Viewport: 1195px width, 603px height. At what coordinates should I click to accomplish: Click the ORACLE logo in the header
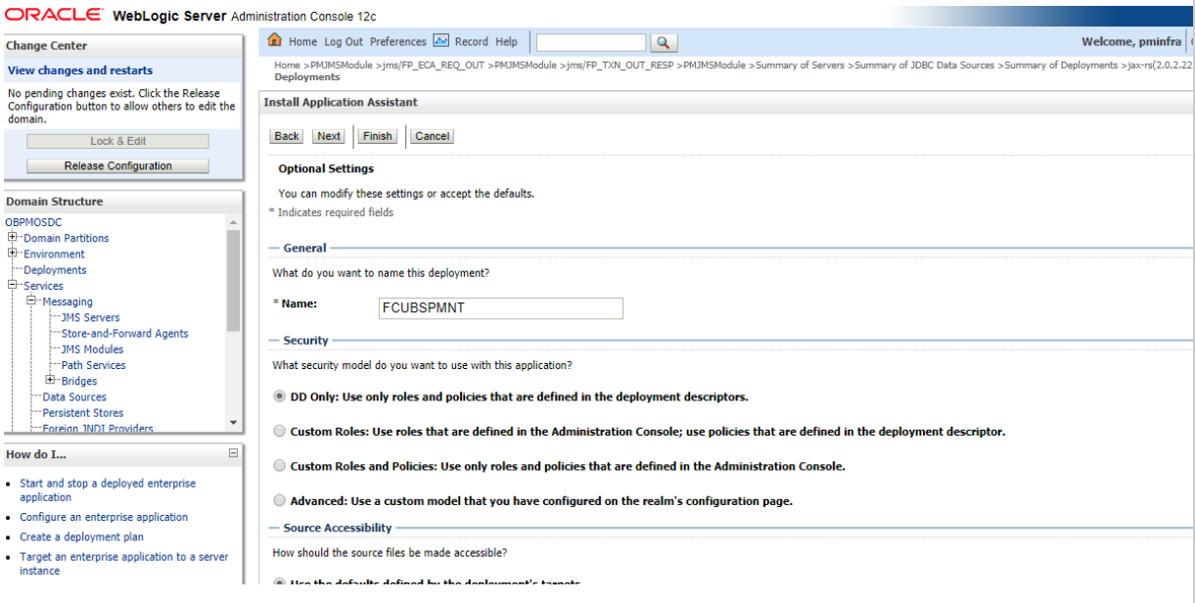pyautogui.click(x=54, y=13)
